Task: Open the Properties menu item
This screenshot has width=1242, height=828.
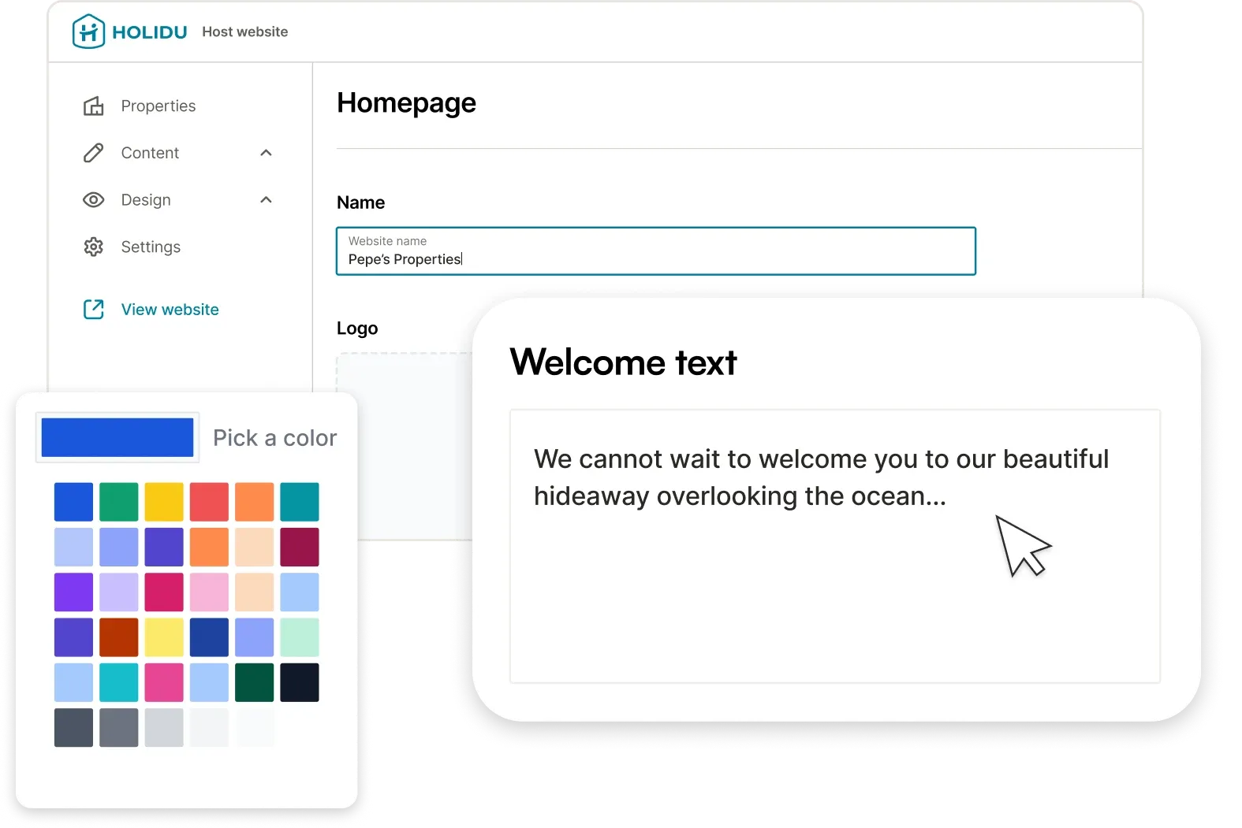Action: point(158,106)
